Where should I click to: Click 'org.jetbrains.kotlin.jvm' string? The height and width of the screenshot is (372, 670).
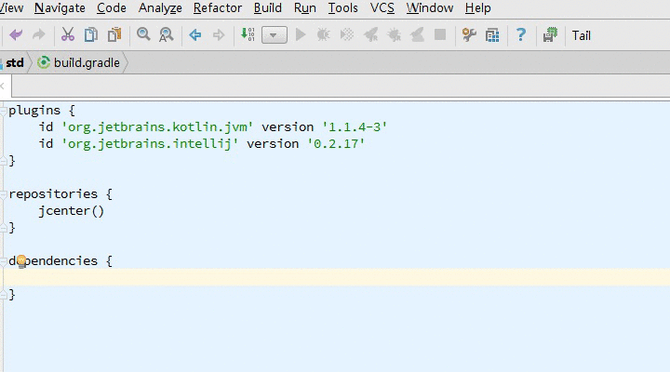pos(157,126)
